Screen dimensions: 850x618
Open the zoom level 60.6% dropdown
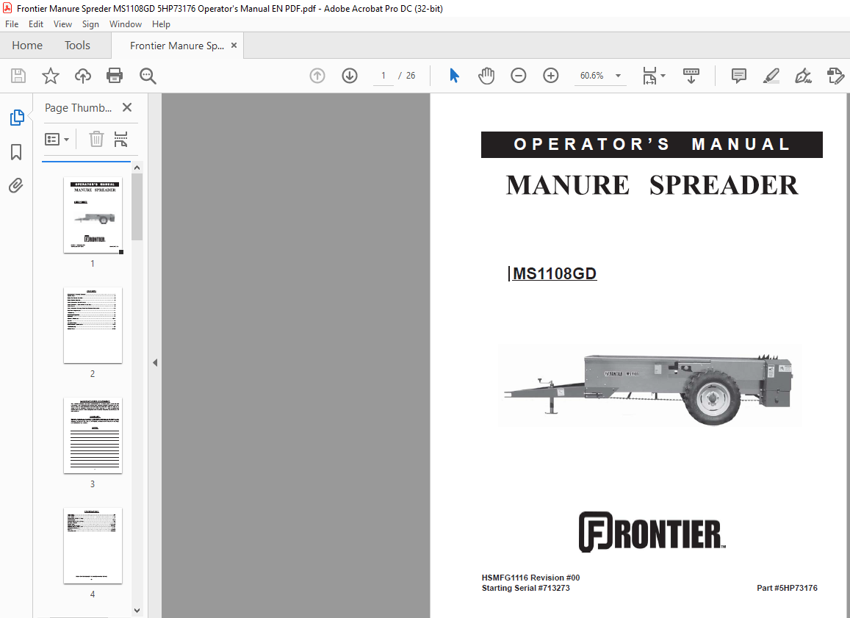coord(618,76)
